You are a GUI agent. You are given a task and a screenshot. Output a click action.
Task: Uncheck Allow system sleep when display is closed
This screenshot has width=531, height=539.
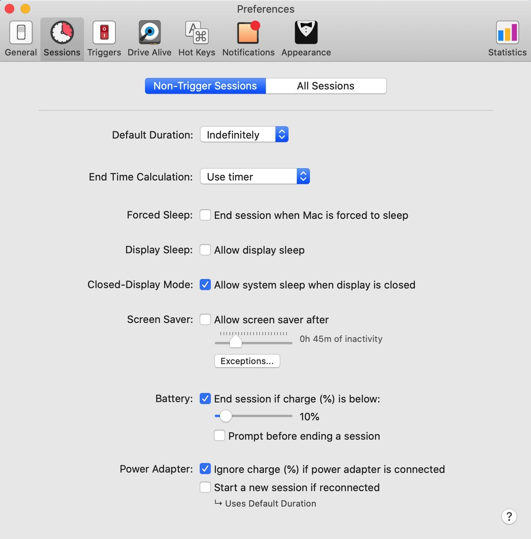point(205,285)
